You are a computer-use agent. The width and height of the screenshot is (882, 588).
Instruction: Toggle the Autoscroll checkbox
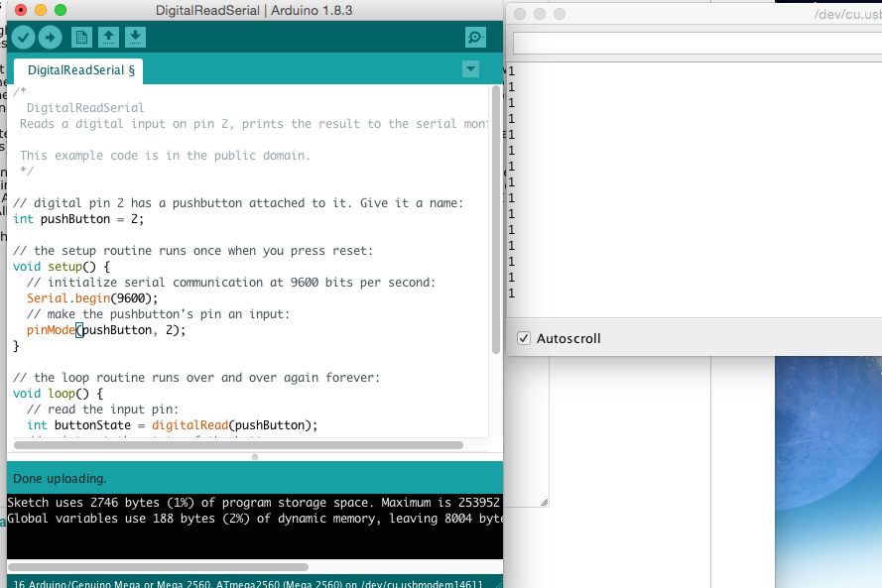524,338
